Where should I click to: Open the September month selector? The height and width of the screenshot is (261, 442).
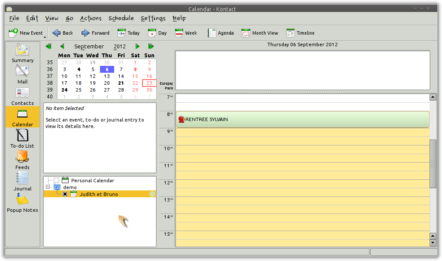pos(89,46)
